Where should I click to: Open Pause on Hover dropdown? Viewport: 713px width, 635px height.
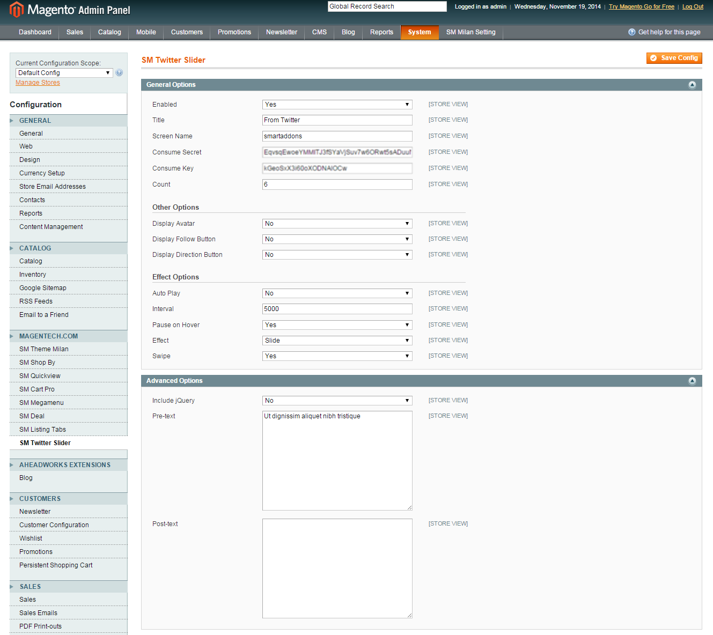(337, 325)
